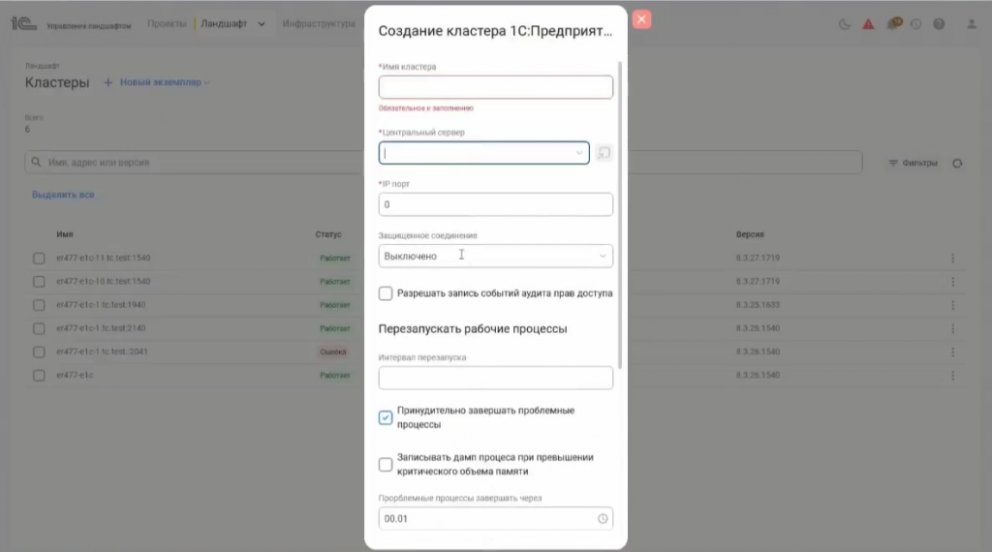Open the history clock icon in top bar

click(915, 24)
